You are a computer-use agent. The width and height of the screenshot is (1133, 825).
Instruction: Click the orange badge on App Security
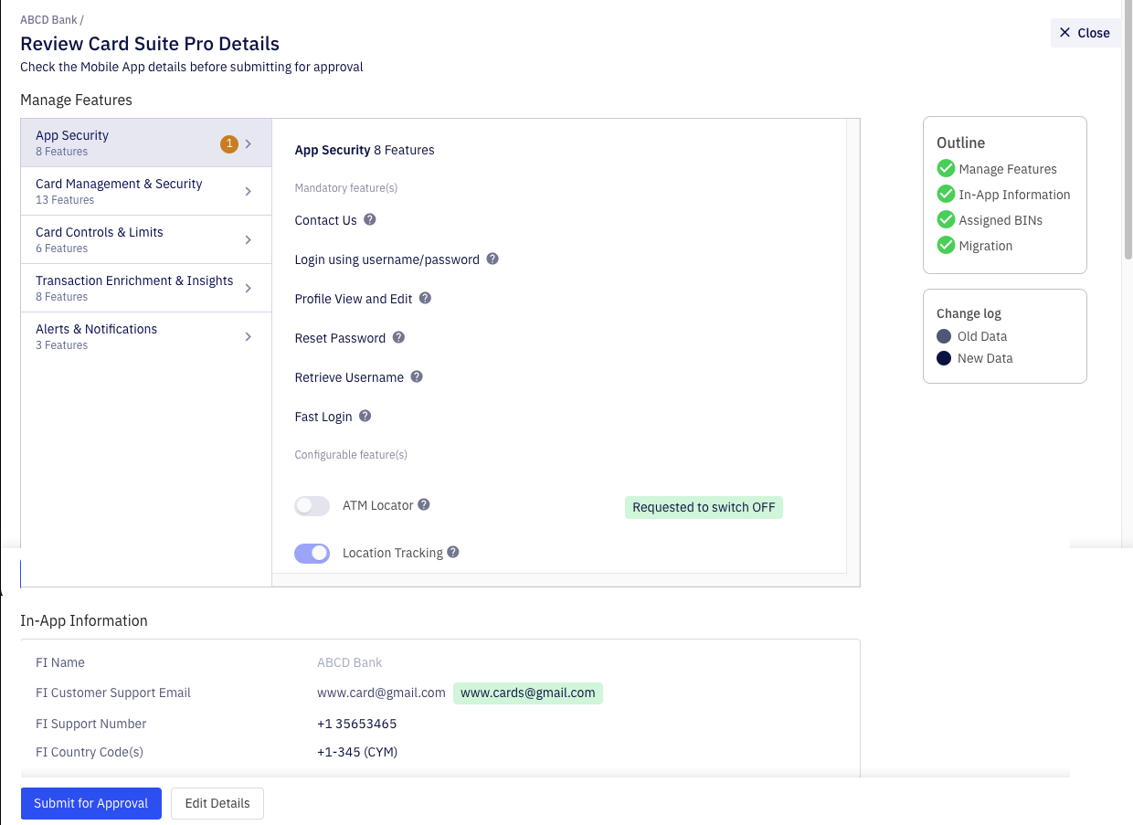coord(228,143)
